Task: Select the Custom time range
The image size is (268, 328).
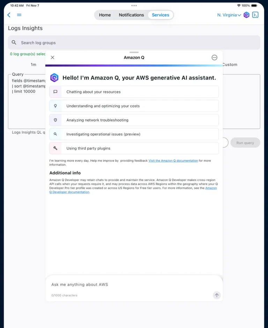Action: click(x=230, y=64)
